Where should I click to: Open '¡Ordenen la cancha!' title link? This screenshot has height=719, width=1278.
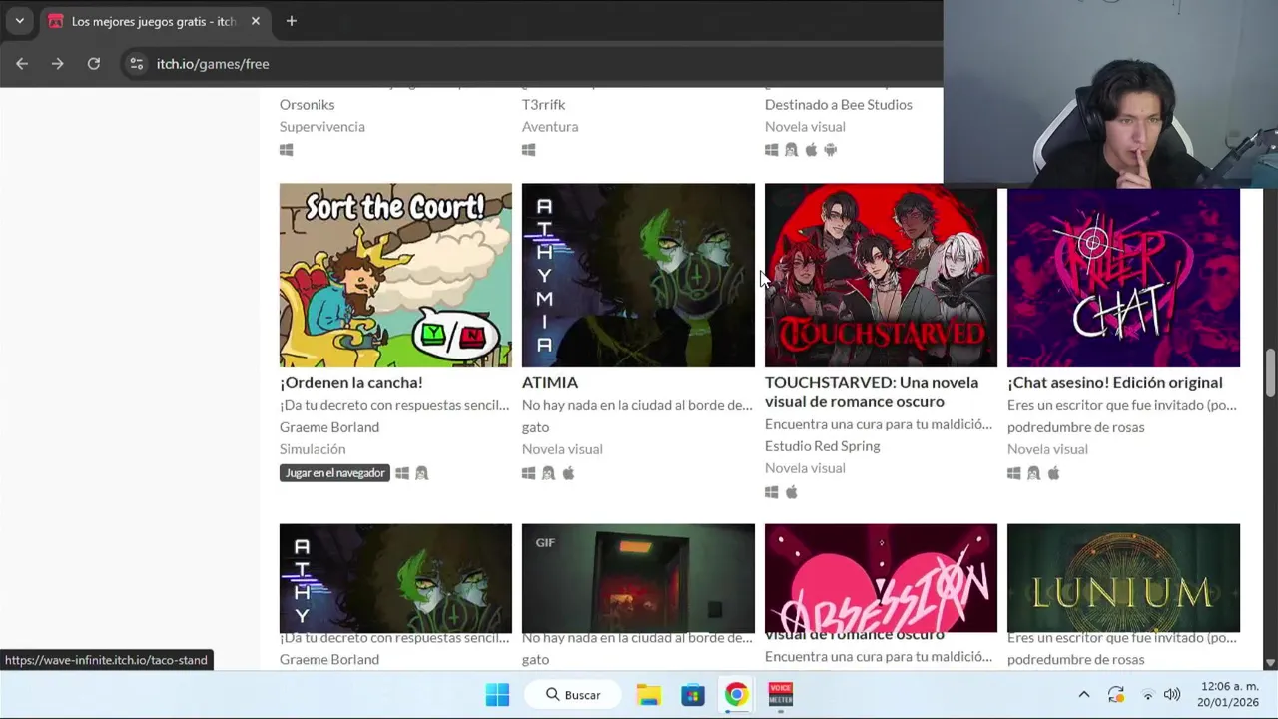click(x=351, y=382)
